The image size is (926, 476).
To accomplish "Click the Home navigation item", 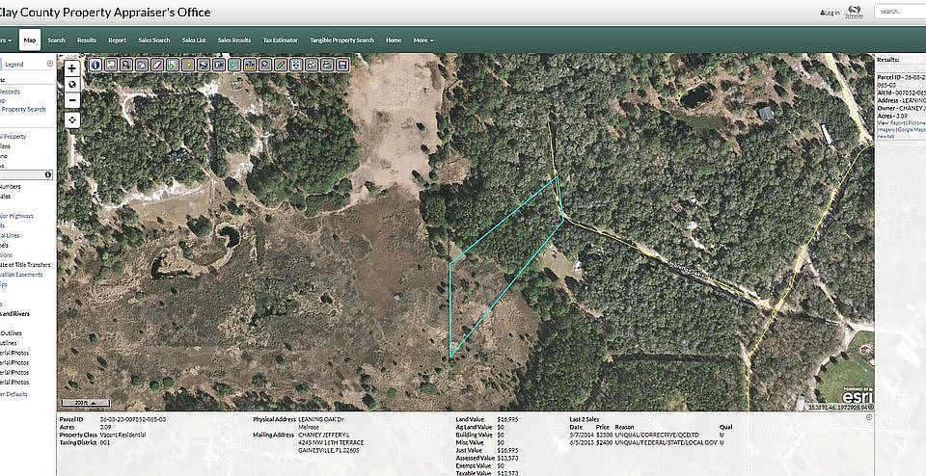I will (394, 40).
